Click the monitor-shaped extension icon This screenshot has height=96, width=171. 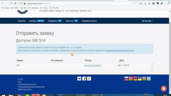coord(141,3)
